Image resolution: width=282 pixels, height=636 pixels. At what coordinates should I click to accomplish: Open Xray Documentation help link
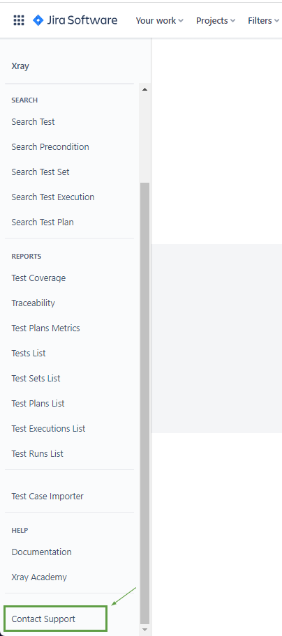41,552
